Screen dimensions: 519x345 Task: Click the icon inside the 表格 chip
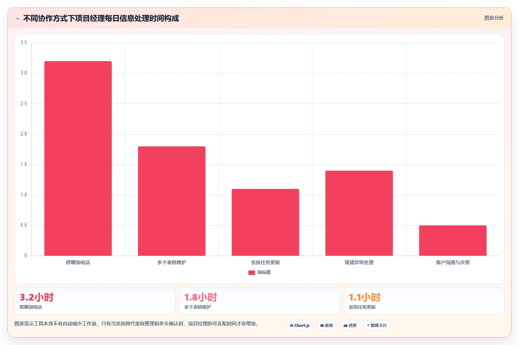click(322, 325)
